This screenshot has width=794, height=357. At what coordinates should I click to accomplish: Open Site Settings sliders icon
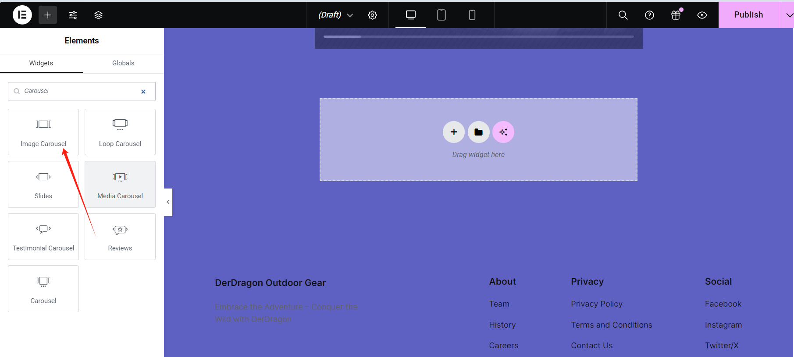coord(73,15)
